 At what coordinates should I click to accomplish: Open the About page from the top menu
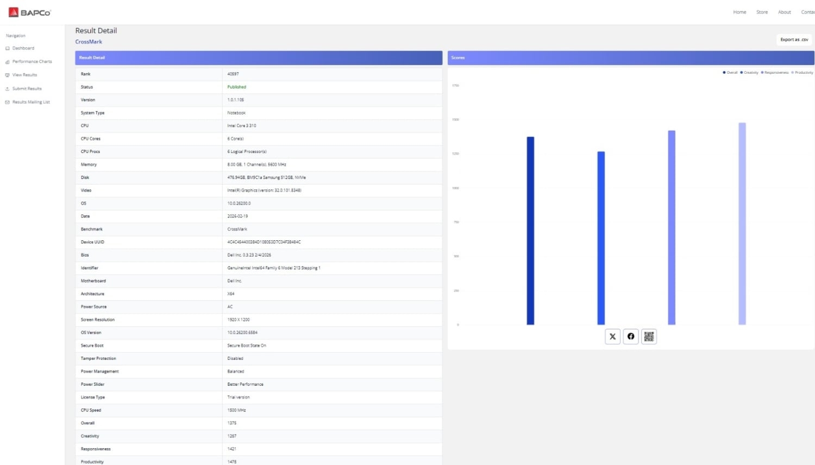[784, 12]
